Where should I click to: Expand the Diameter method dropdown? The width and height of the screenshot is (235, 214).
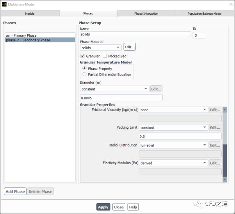point(114,89)
